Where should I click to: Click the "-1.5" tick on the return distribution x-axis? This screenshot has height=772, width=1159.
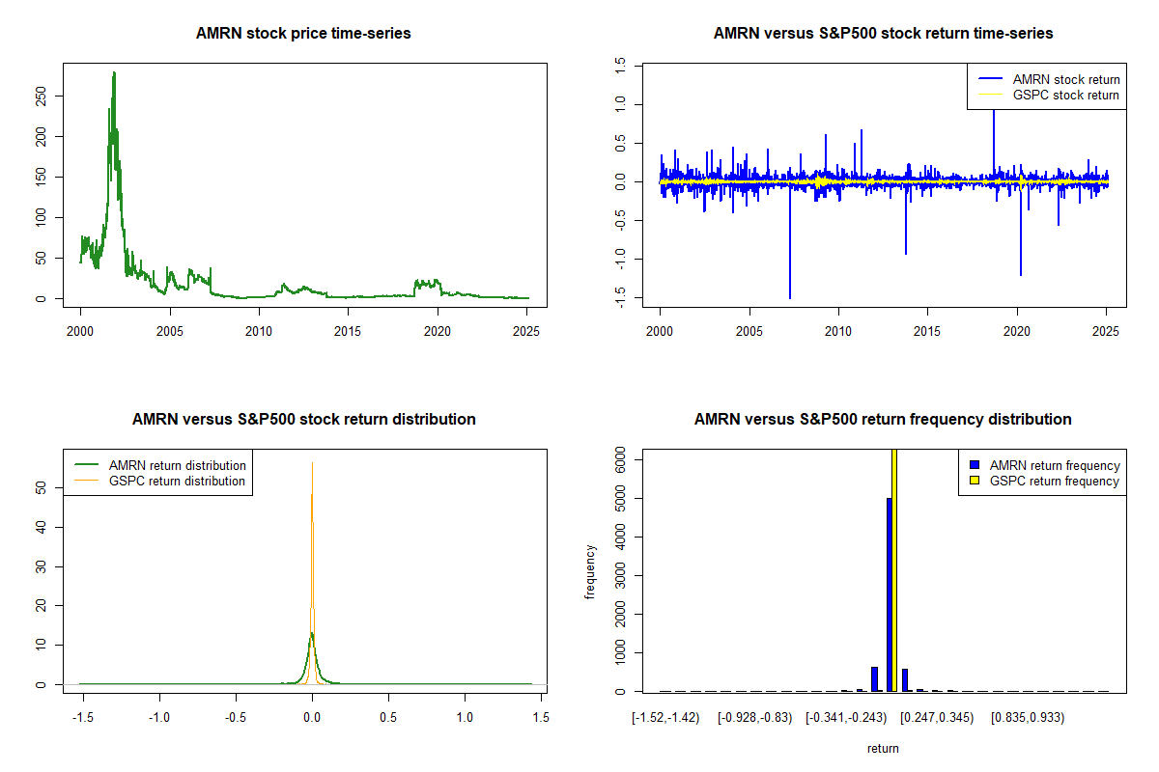point(82,717)
